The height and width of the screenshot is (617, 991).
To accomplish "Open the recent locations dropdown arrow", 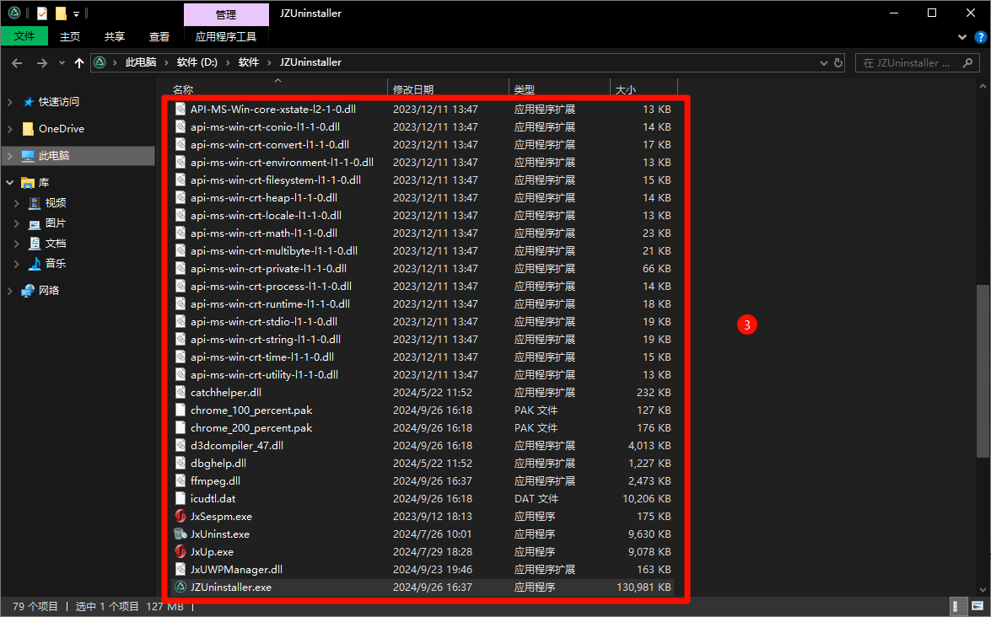I will click(62, 62).
